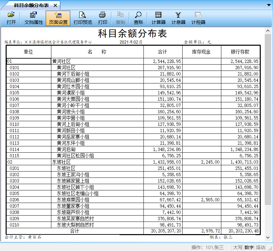Open the 计息器 interest calculator
Image resolution: width=273 pixels, height=251 pixels.
pos(178,18)
